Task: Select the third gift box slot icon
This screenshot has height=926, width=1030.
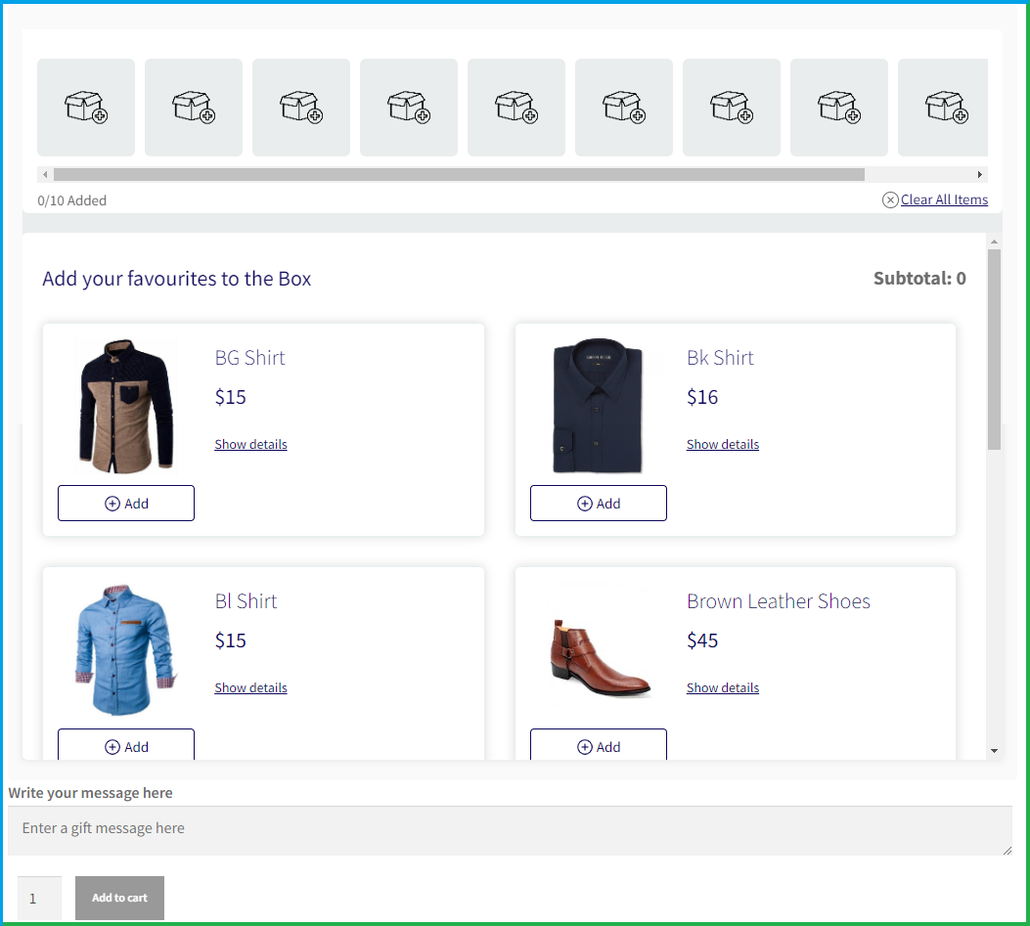Action: coord(300,107)
